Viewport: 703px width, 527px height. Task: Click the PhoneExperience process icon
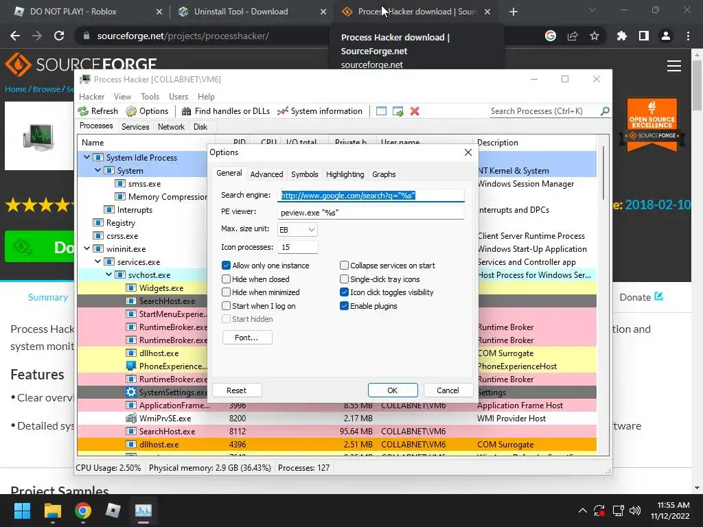131,366
